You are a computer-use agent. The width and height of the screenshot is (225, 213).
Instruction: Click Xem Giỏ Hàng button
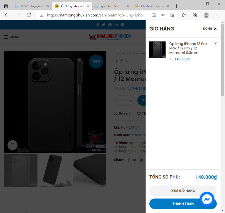pyautogui.click(x=183, y=191)
